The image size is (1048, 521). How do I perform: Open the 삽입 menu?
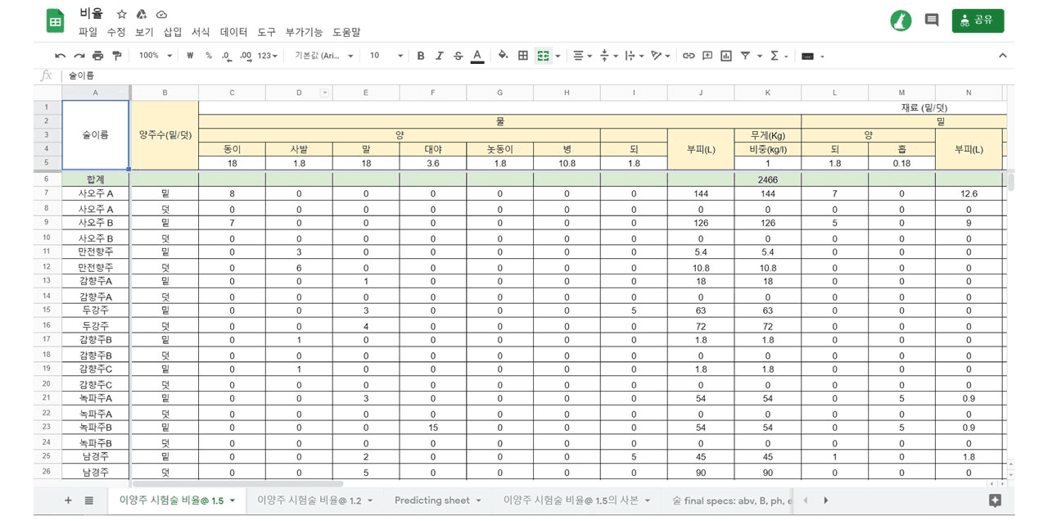point(173,32)
